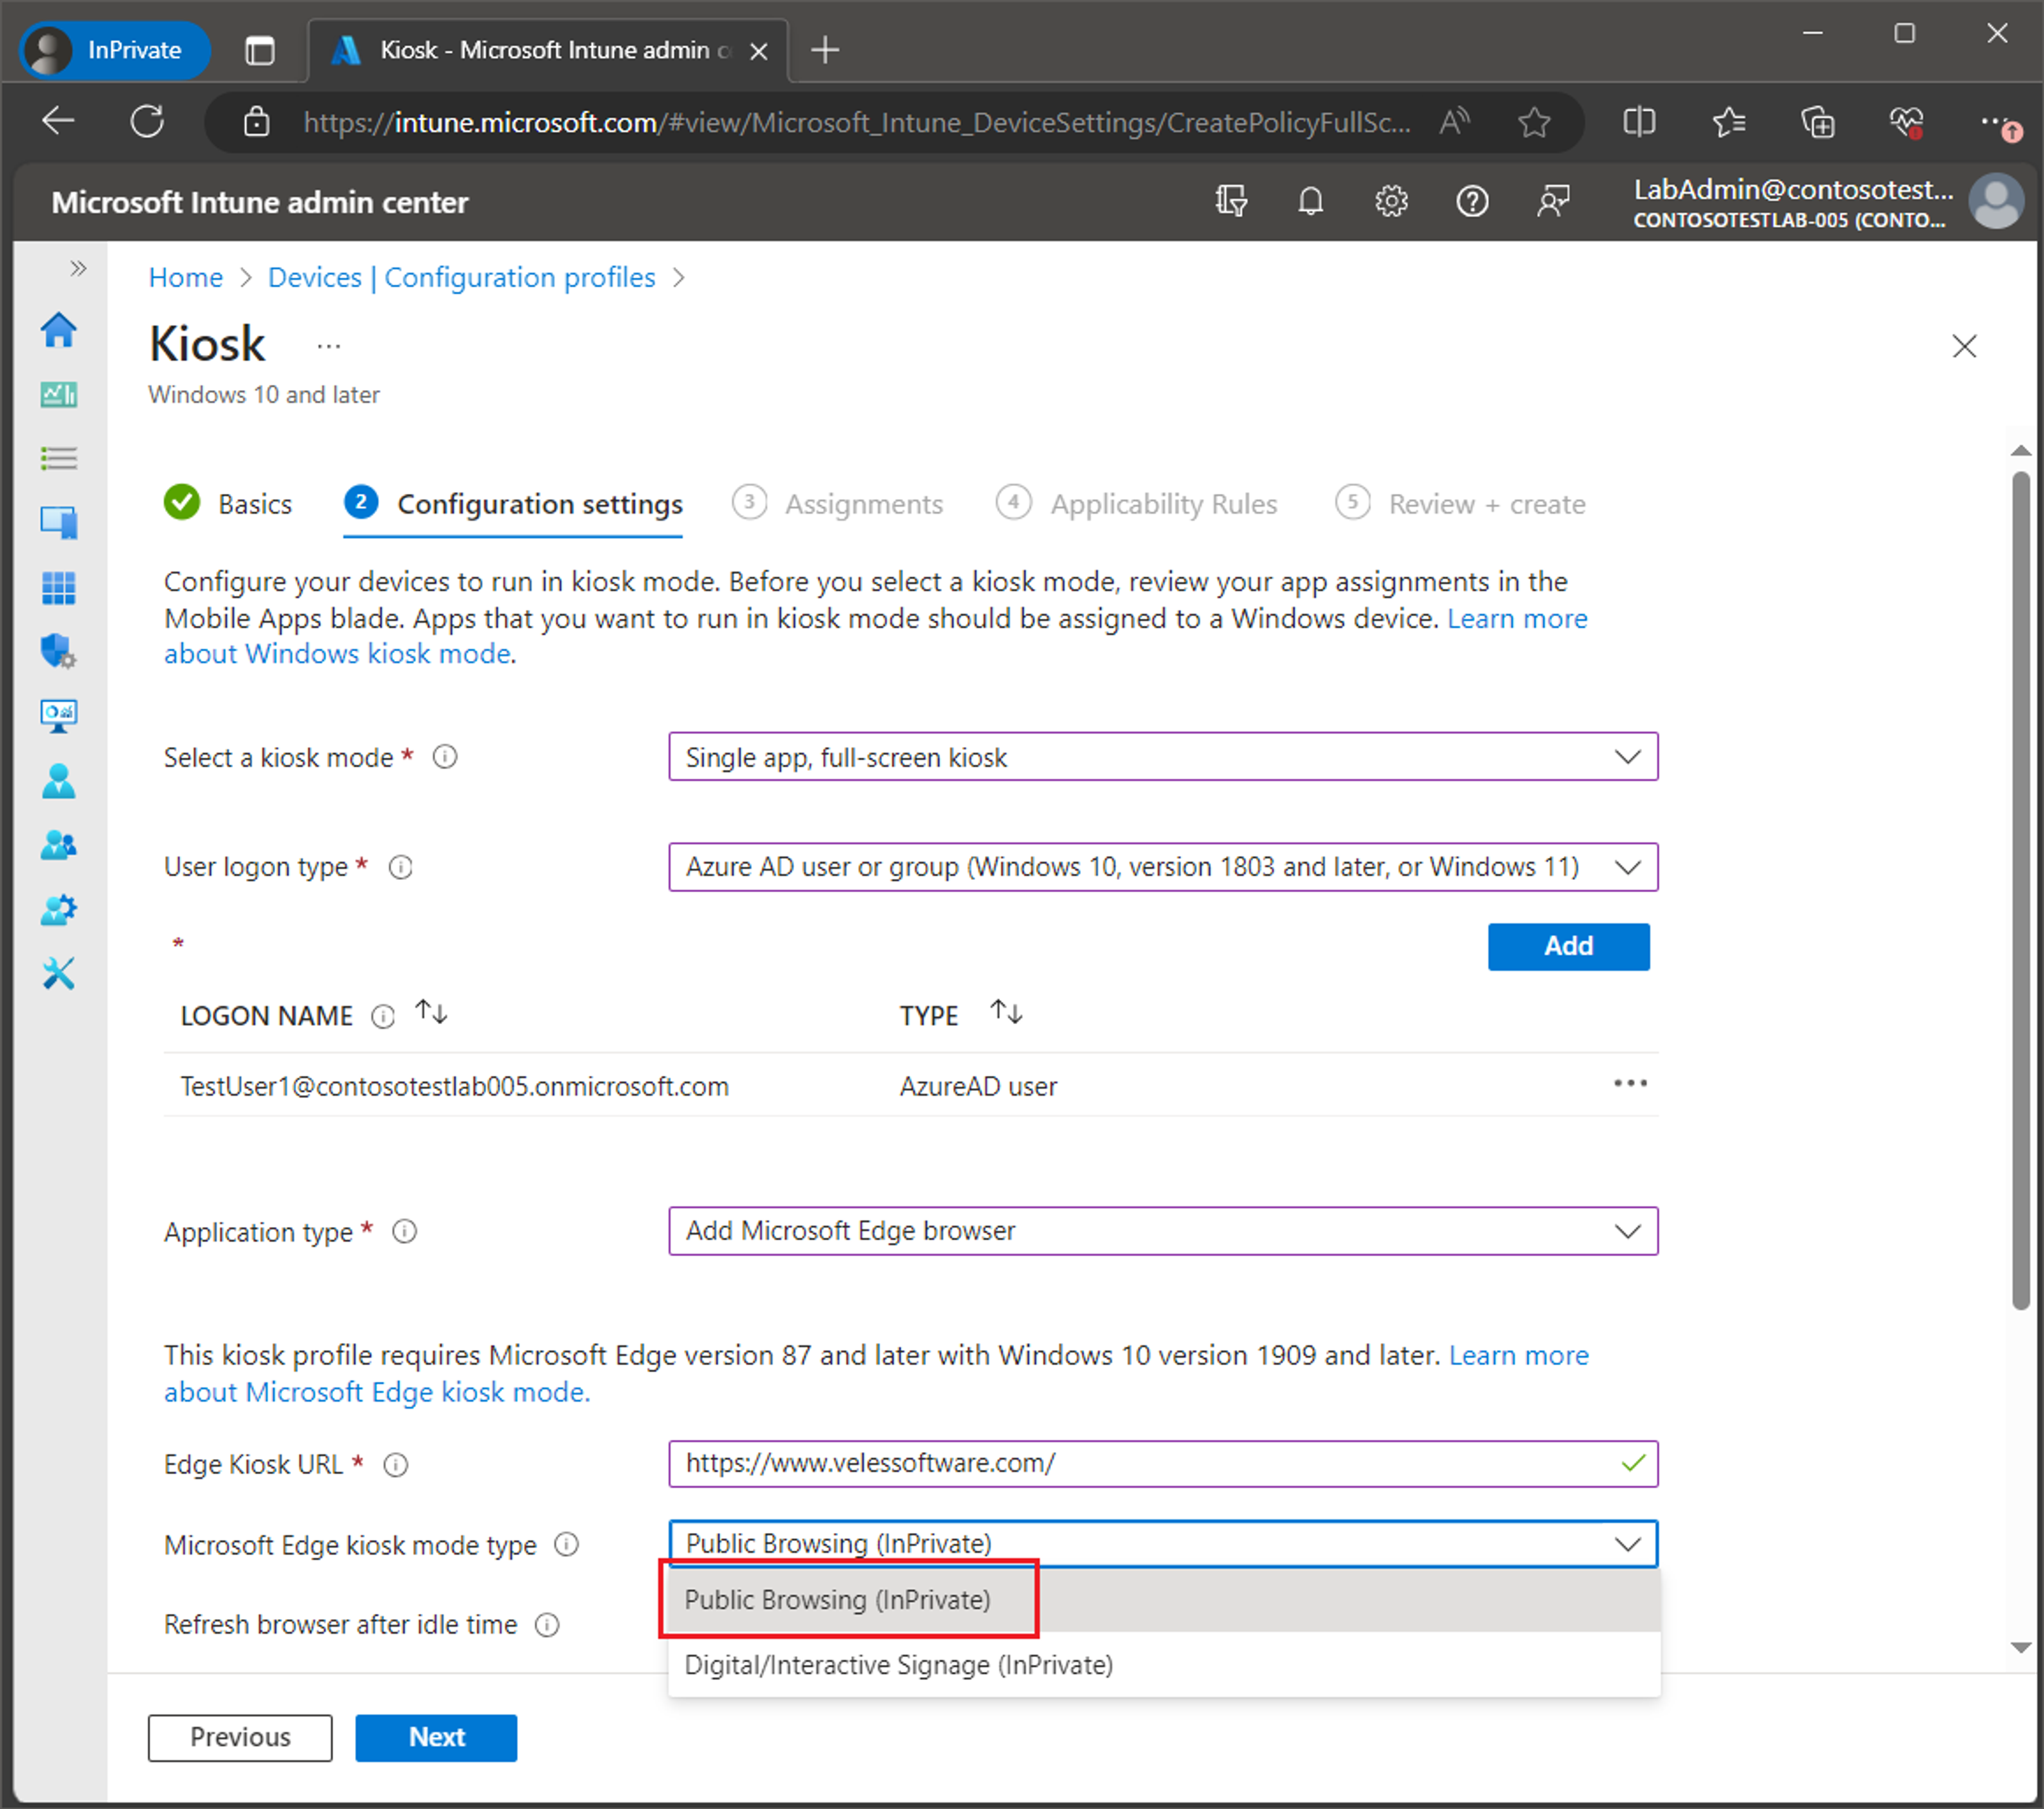Image resolution: width=2044 pixels, height=1809 pixels.
Task: Click the InPrivate profile badge
Action: tap(115, 50)
